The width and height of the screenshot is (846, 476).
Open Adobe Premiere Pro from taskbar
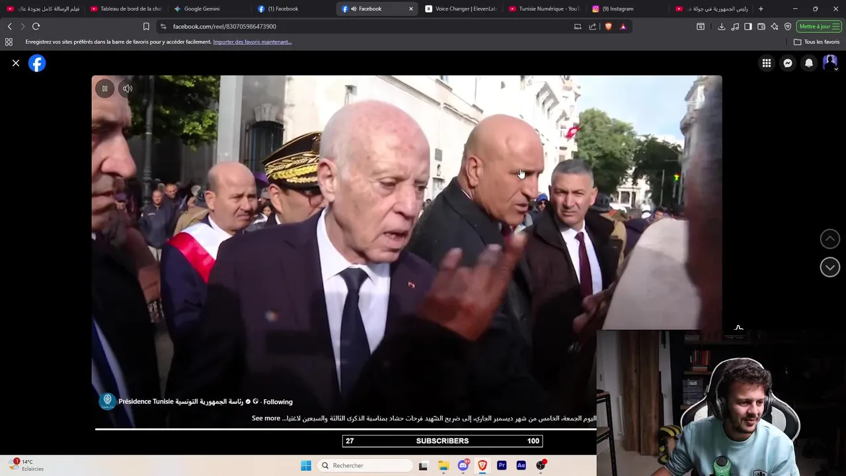click(502, 465)
